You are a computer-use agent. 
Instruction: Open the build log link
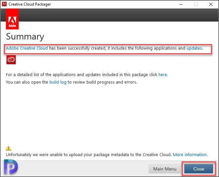coord(58,82)
